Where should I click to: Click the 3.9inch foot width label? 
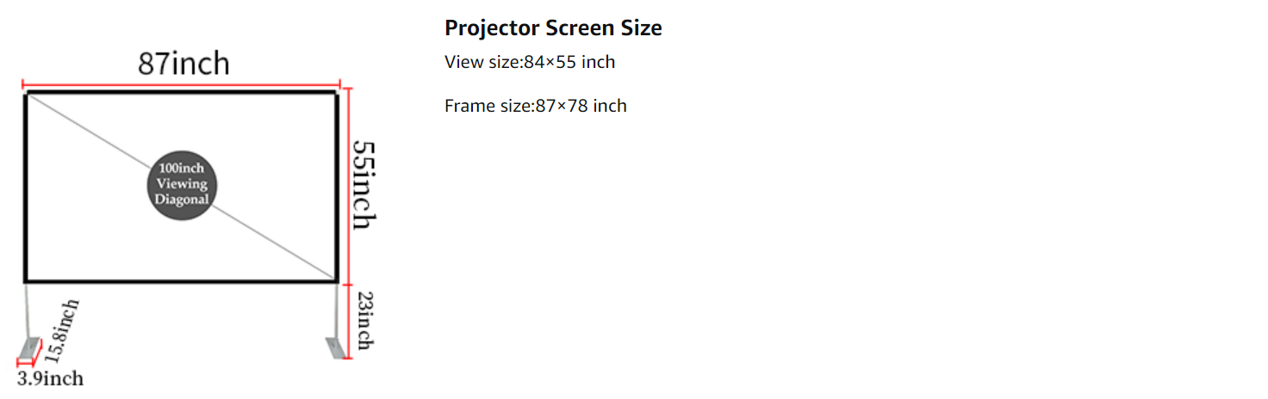50,378
